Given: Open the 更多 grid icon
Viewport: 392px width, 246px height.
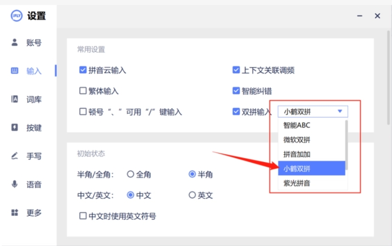Looking at the screenshot, I should (x=15, y=212).
